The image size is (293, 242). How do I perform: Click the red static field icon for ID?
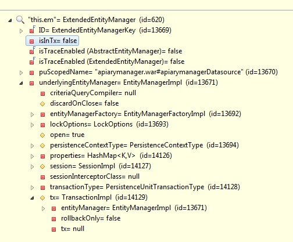point(32,30)
